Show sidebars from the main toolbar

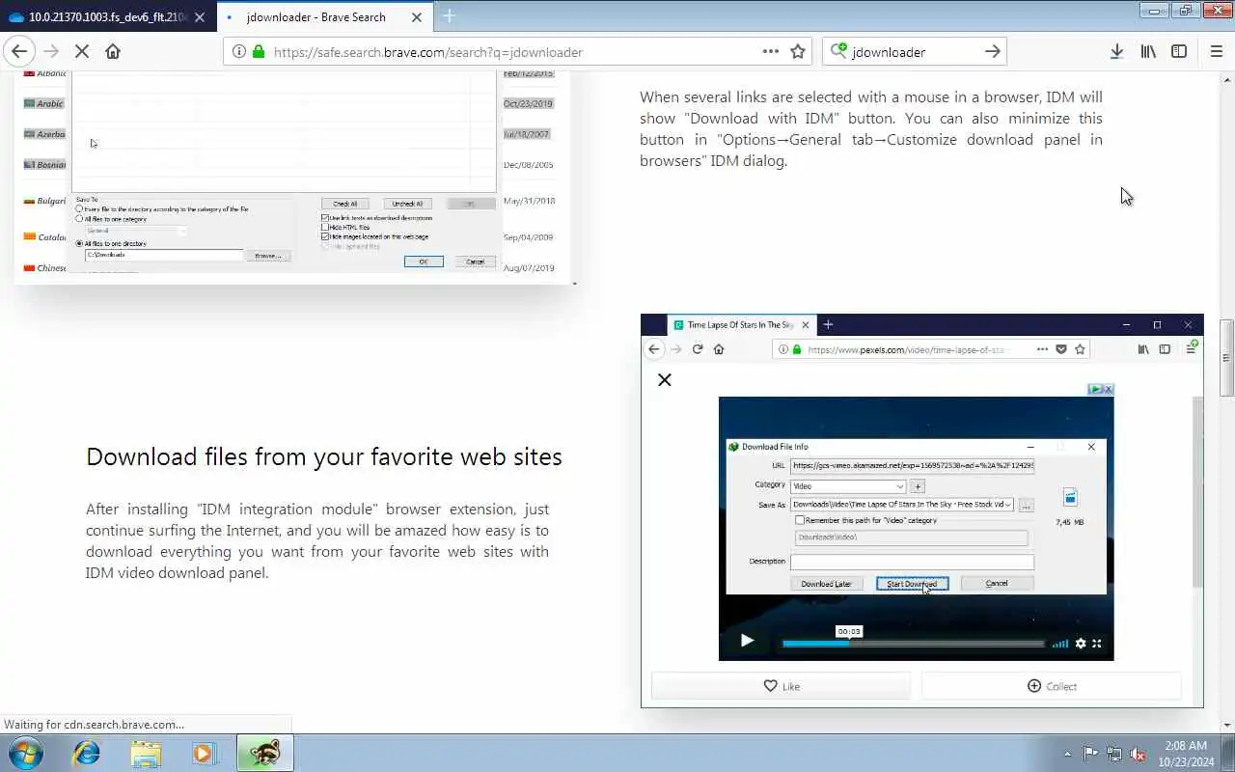1179,52
